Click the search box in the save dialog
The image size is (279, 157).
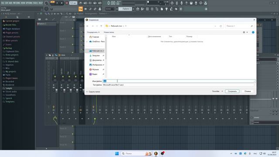click(239, 26)
